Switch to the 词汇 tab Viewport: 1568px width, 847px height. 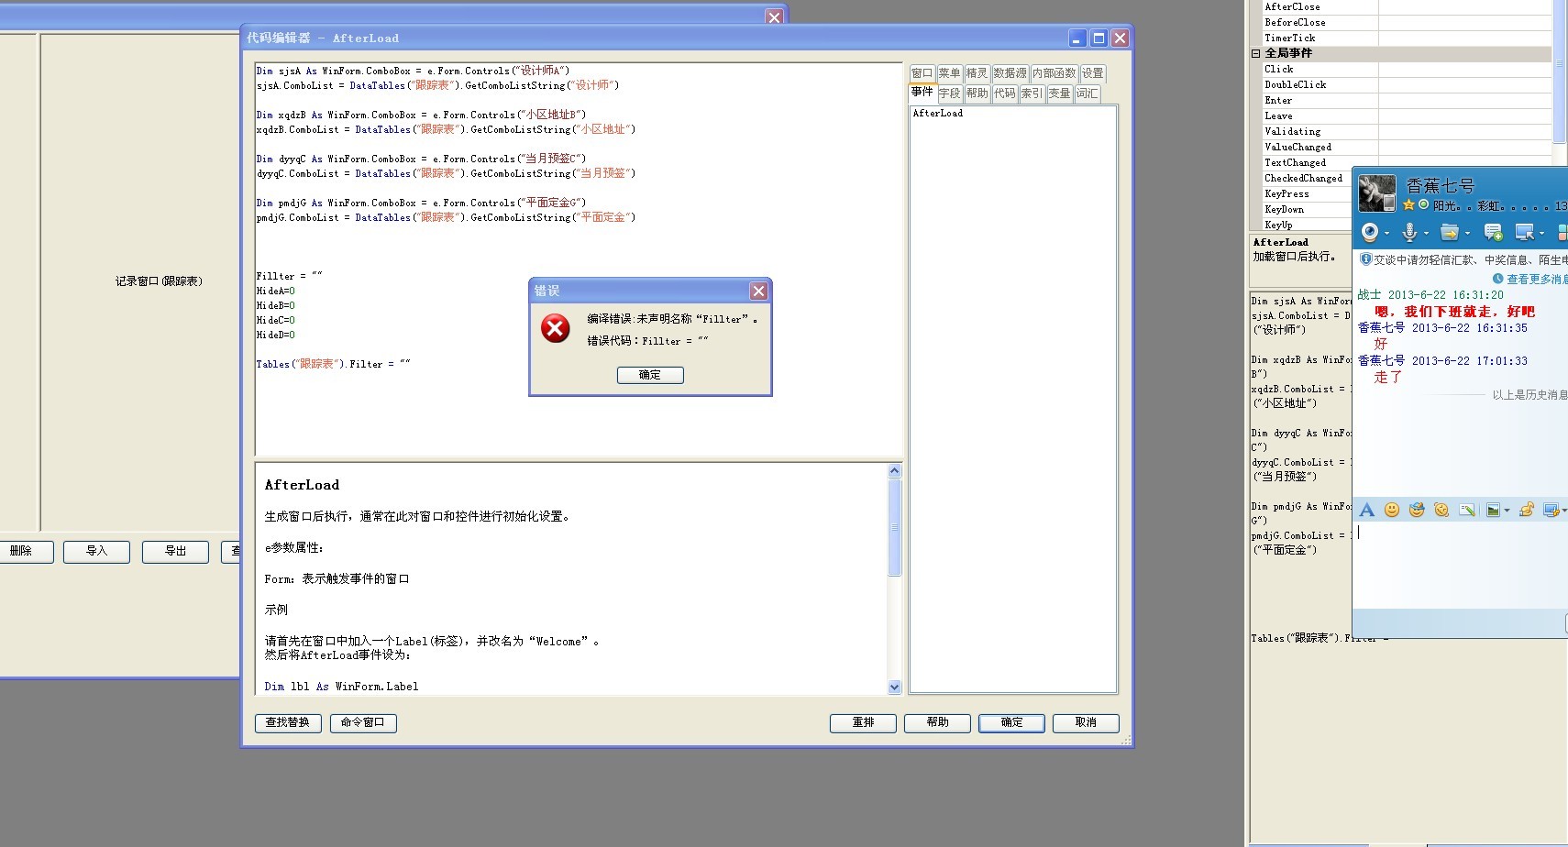pos(1087,93)
